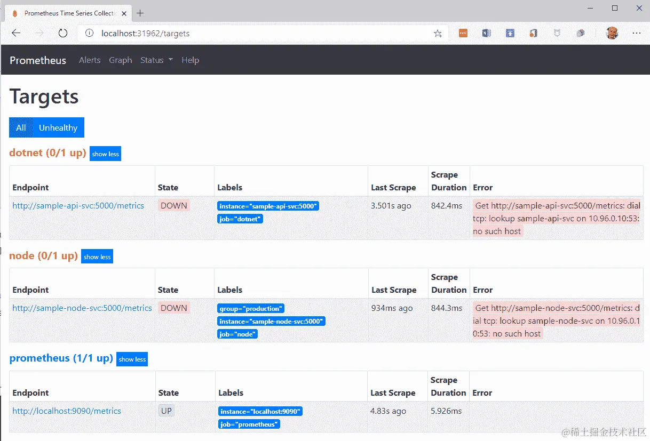Open the headphones extension icon
The width and height of the screenshot is (650, 441).
pyautogui.click(x=533, y=33)
